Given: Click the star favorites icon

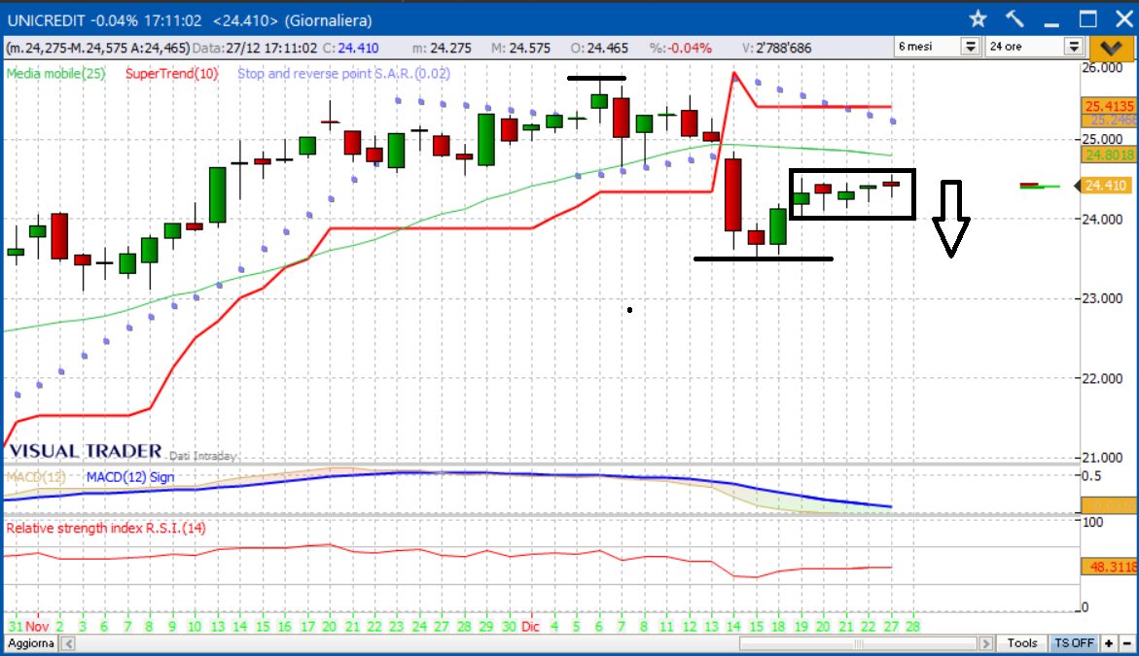Looking at the screenshot, I should pos(979,19).
